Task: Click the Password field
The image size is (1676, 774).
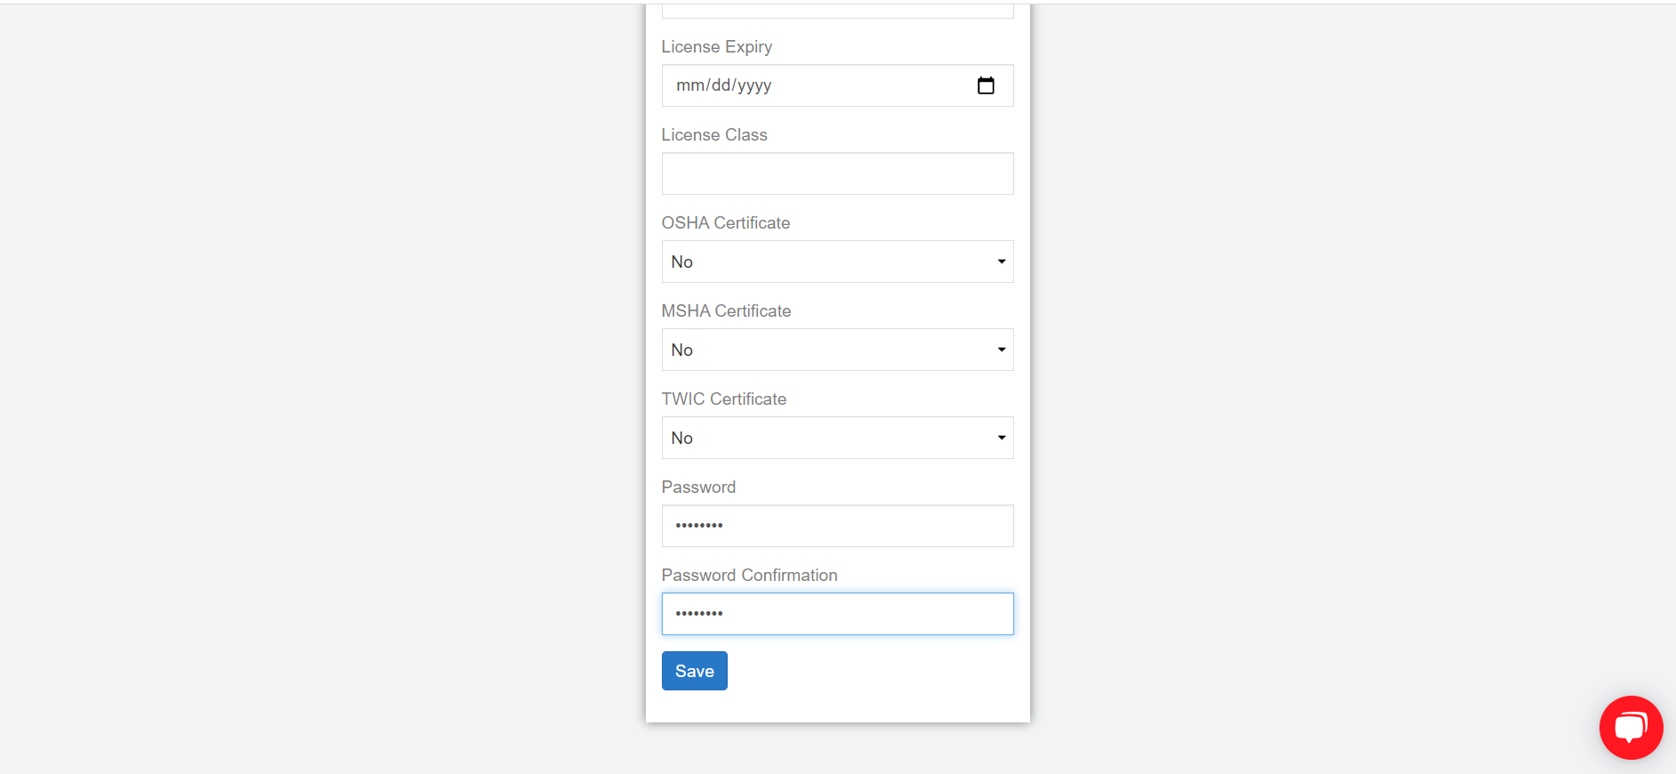Action: coord(837,526)
